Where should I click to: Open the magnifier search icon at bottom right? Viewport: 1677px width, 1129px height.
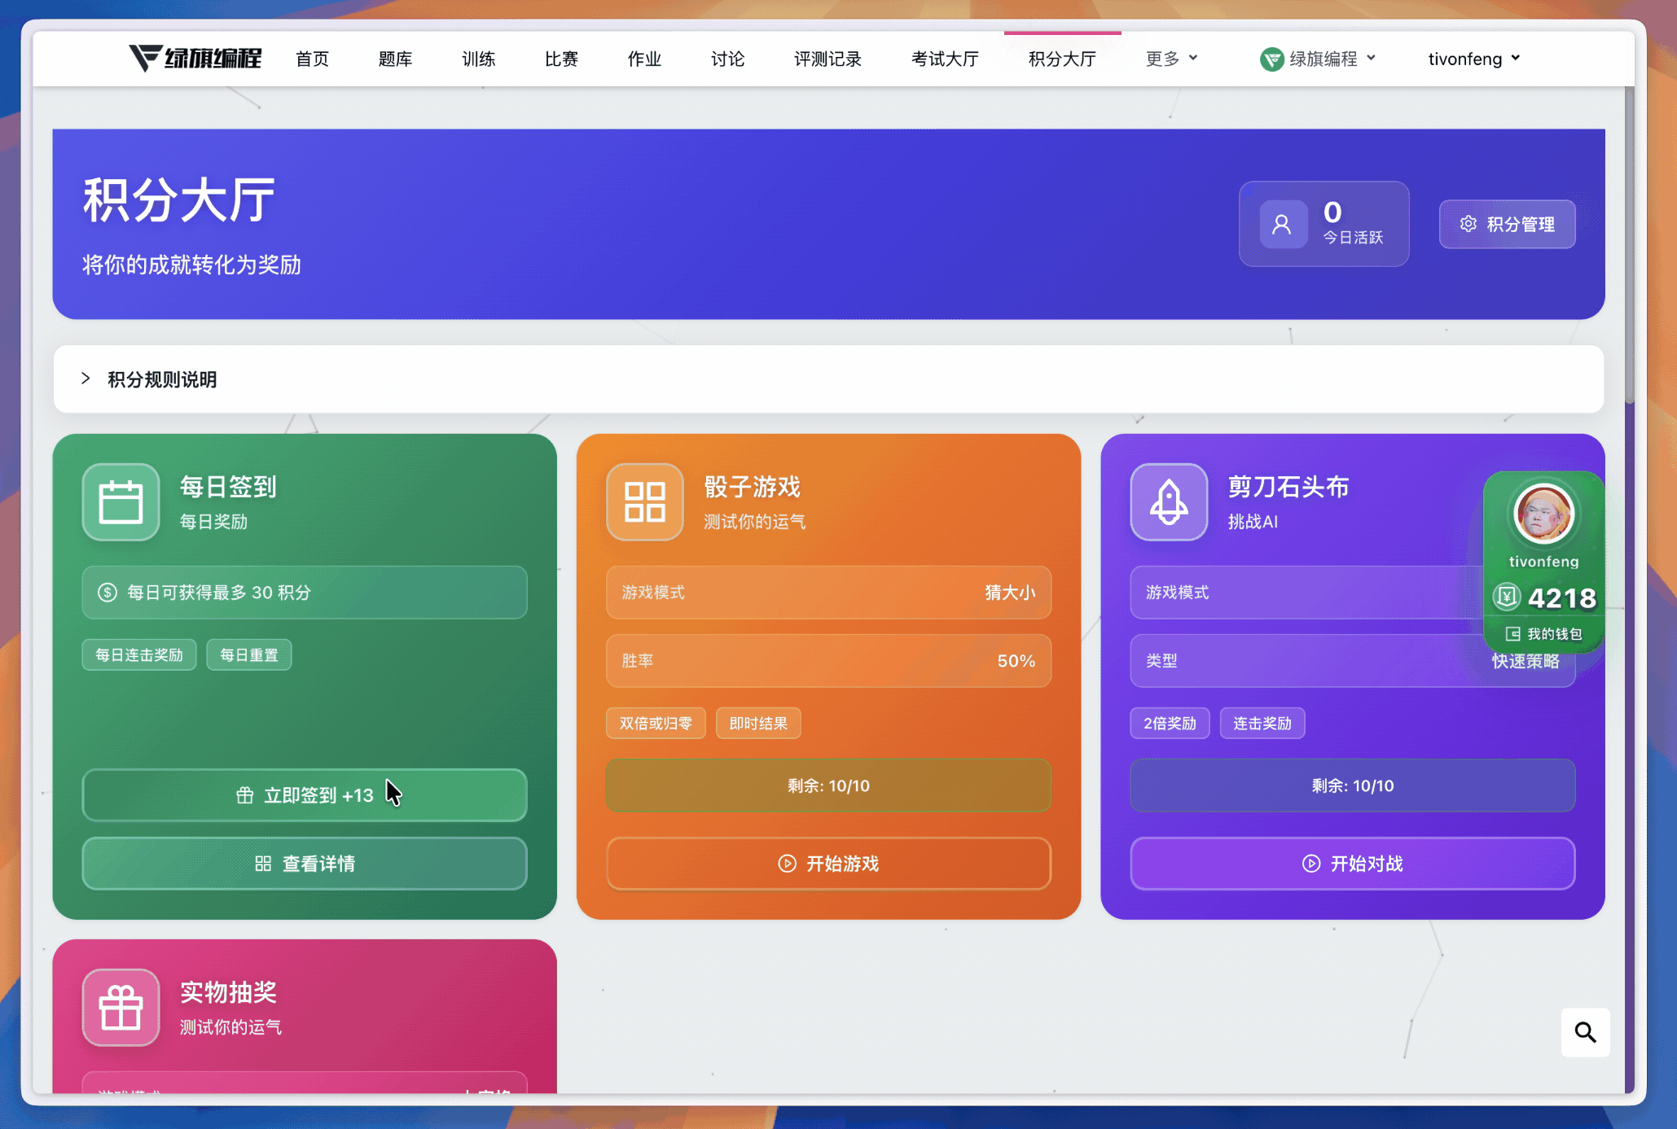coord(1584,1032)
